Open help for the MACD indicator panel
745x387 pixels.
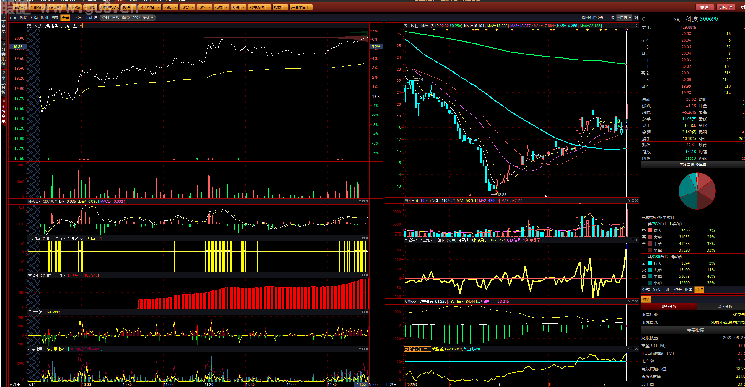pos(360,202)
